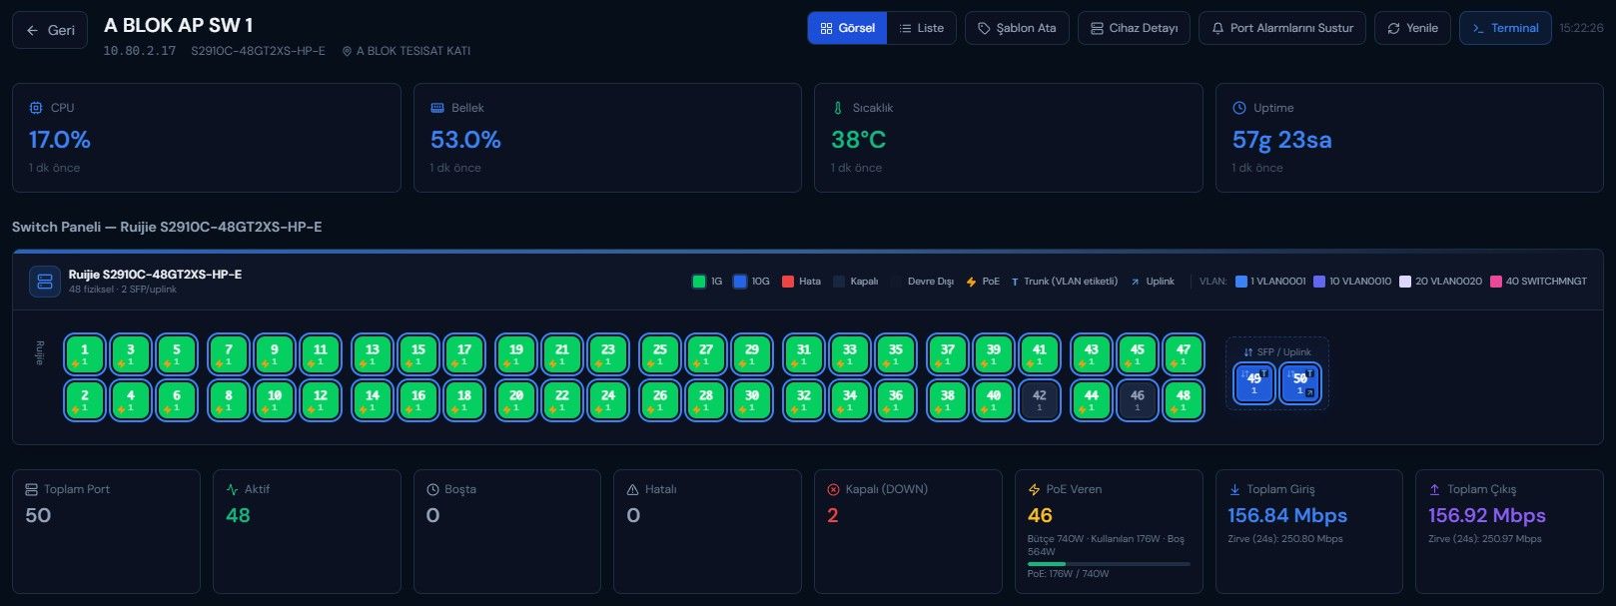Click the Sıcaklık thermometer icon
The image size is (1616, 606).
[838, 108]
